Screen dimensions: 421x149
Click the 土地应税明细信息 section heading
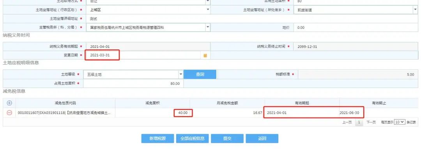click(x=21, y=63)
